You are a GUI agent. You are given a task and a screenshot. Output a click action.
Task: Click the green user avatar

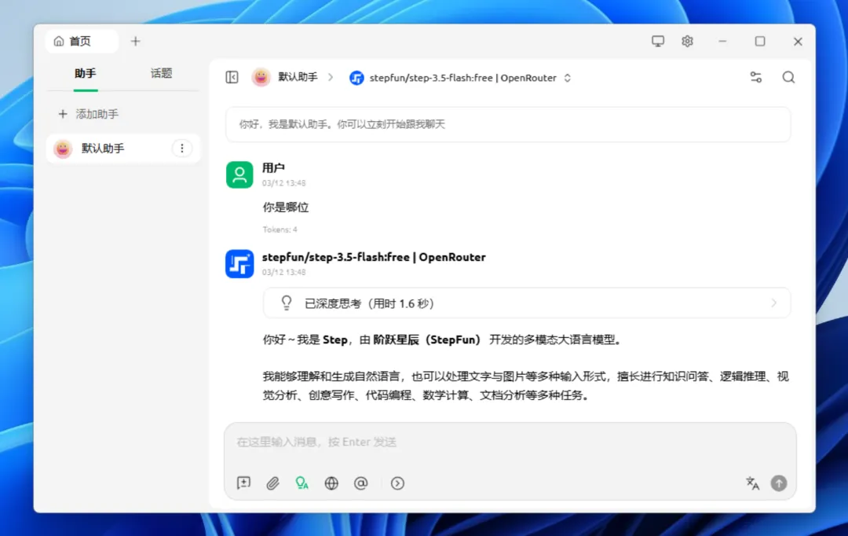click(x=239, y=175)
